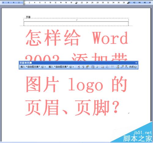Viewport: 153px width, 143px height.
Task: Open the second Insert AutoText dropdown
Action: click(61, 67)
